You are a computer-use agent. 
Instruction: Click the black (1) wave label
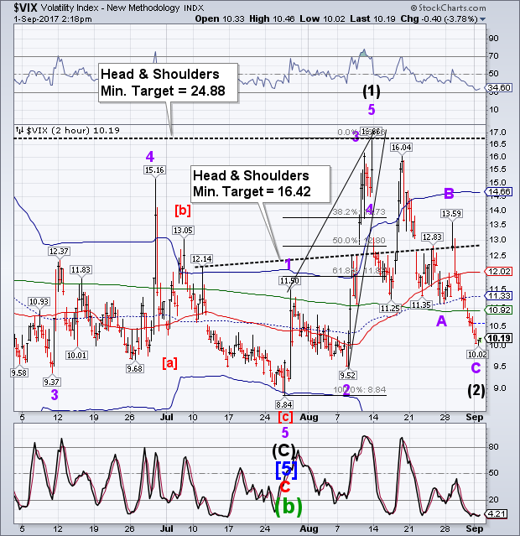(372, 91)
